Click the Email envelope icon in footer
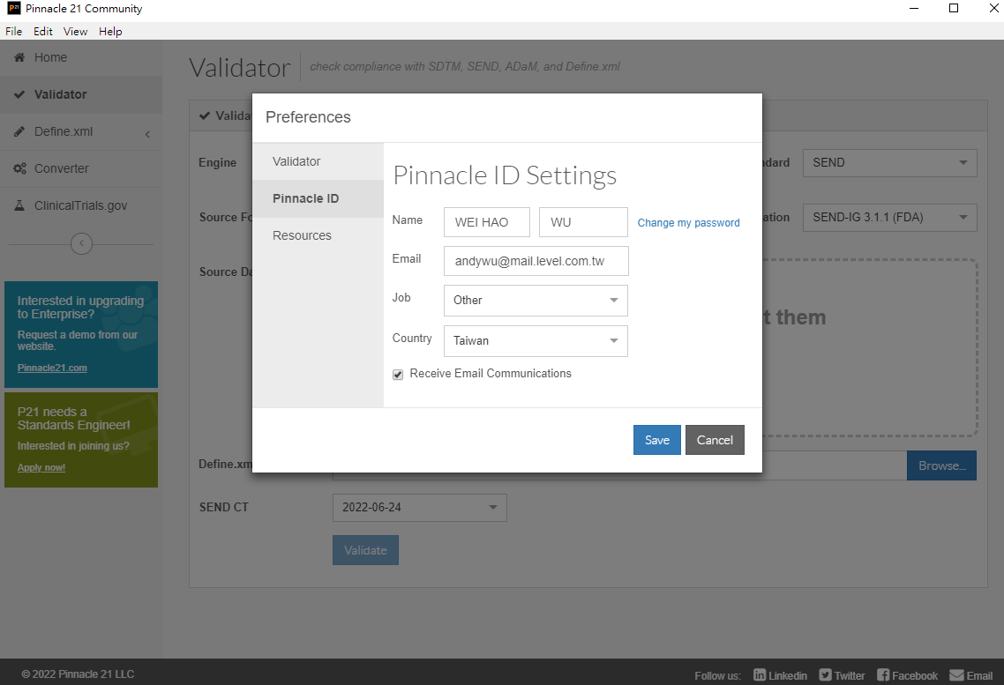The image size is (1004, 685). point(956,675)
